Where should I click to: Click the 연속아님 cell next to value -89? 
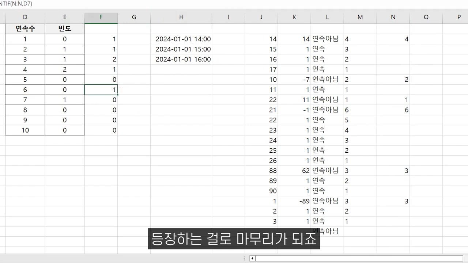click(x=325, y=201)
